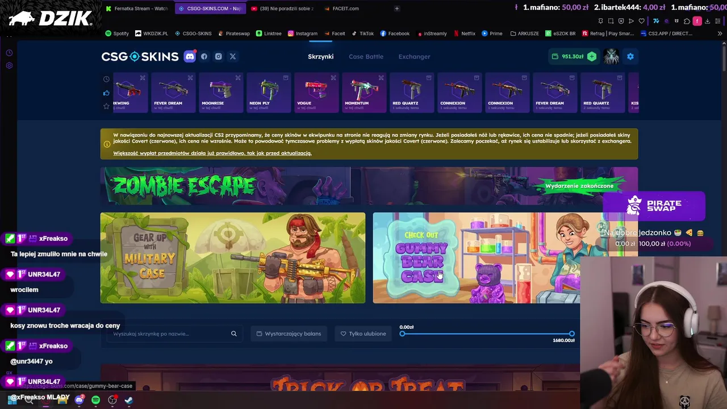Switch to the Fernatka Stream browser tab
This screenshot has width=727, height=409.
point(137,9)
